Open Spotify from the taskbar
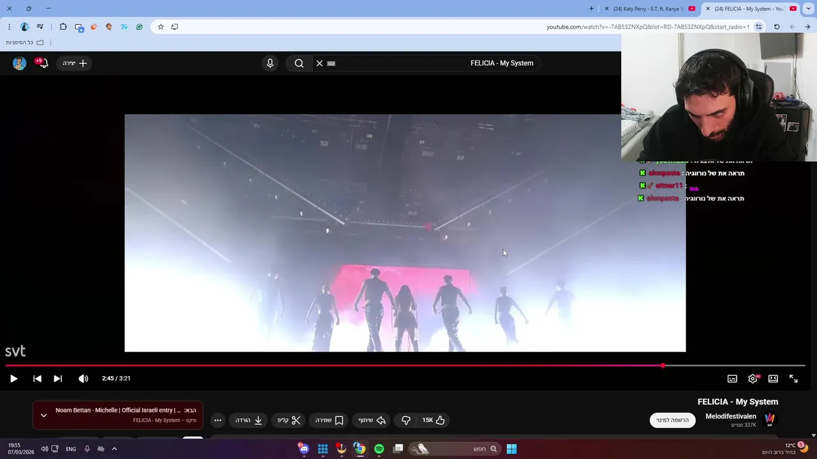This screenshot has height=459, width=817. tap(379, 449)
